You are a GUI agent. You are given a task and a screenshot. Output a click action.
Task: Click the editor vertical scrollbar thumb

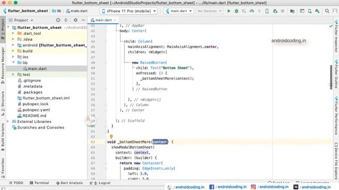tap(331, 77)
